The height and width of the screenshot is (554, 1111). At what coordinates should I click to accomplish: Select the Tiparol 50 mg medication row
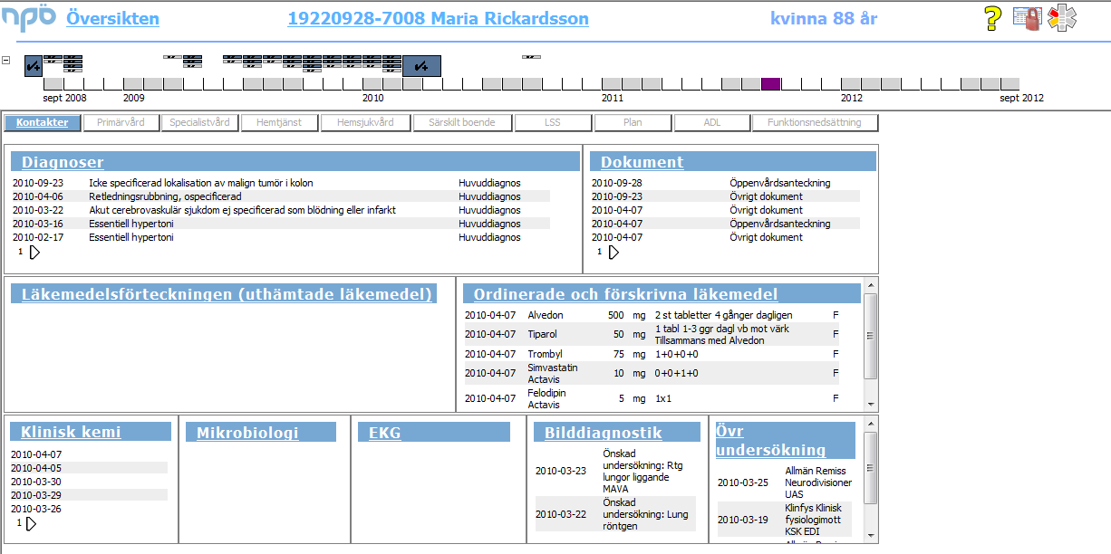tap(652, 334)
